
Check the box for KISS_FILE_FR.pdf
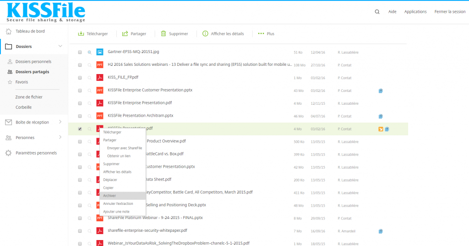80,78
